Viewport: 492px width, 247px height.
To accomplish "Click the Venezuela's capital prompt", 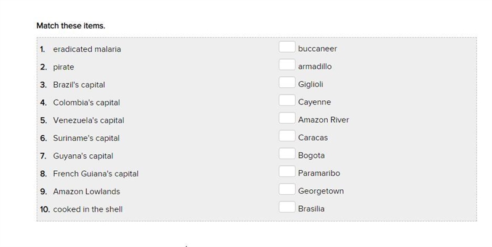I will (89, 120).
